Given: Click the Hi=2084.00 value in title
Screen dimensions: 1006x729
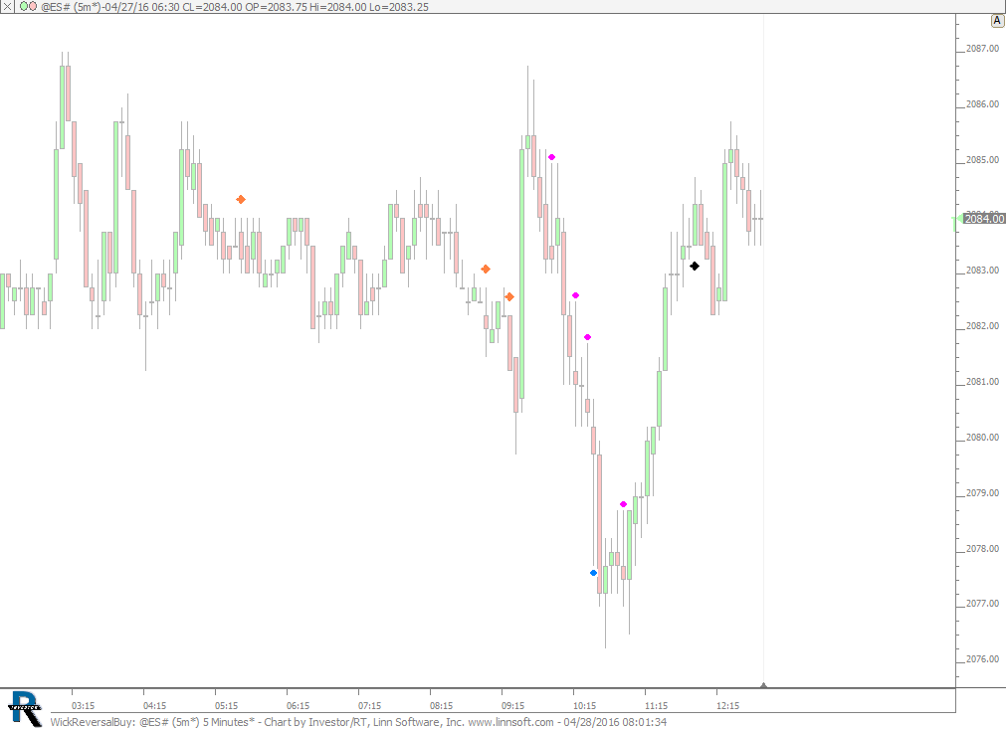Looking at the screenshot, I should tap(338, 7).
